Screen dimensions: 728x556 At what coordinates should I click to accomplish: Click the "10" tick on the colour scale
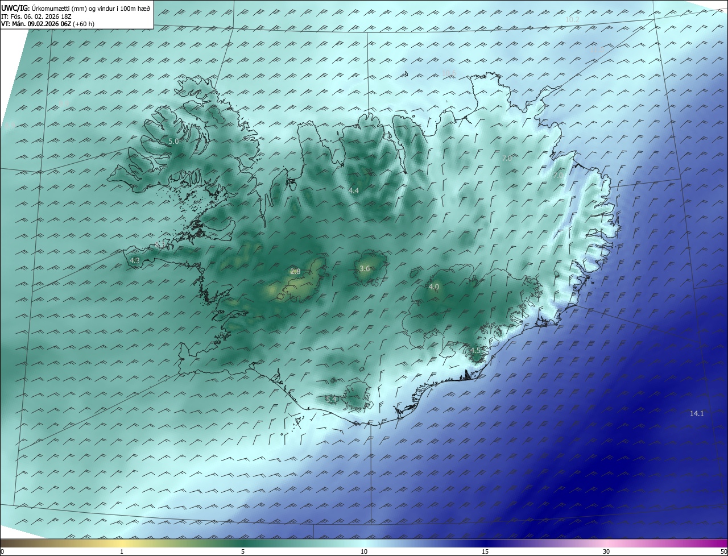(364, 551)
